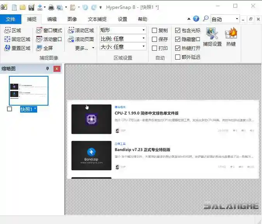The height and width of the screenshot is (224, 262).
Task: Start a Region capture (区域)
Action: click(13, 30)
